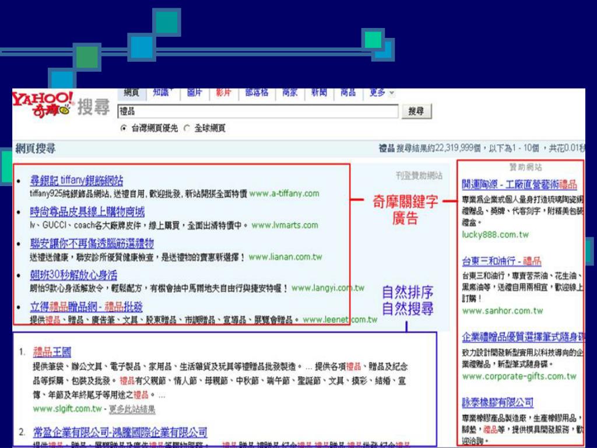The image size is (597, 448).
Task: Open 尋銀記 tiffany銀飾網站 ad link
Action: 76,181
